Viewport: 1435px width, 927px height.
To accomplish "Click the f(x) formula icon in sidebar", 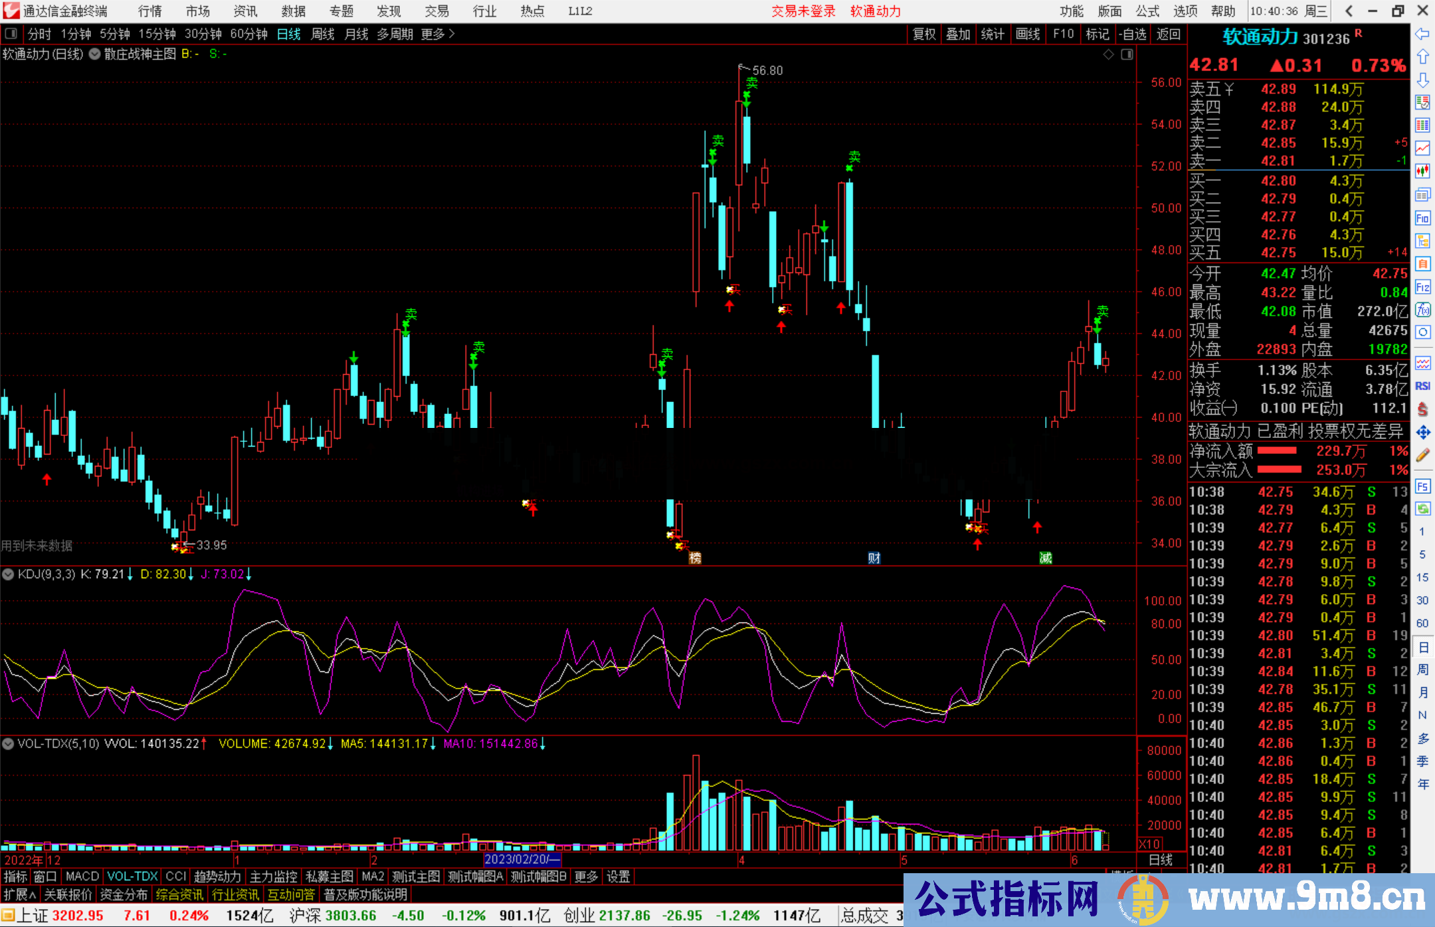I will 1422,310.
